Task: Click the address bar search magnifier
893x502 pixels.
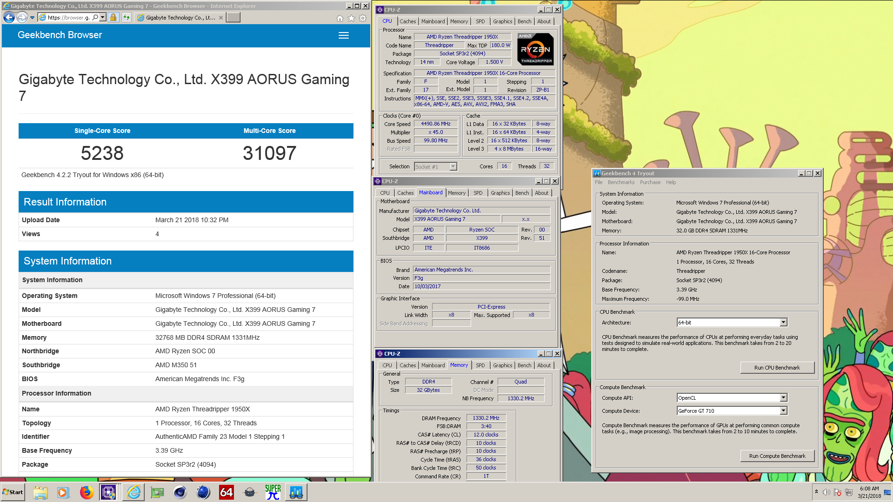Action: [x=95, y=18]
